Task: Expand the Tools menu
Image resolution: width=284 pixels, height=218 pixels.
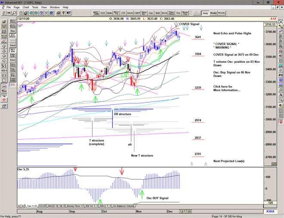Action: pyautogui.click(x=35, y=7)
